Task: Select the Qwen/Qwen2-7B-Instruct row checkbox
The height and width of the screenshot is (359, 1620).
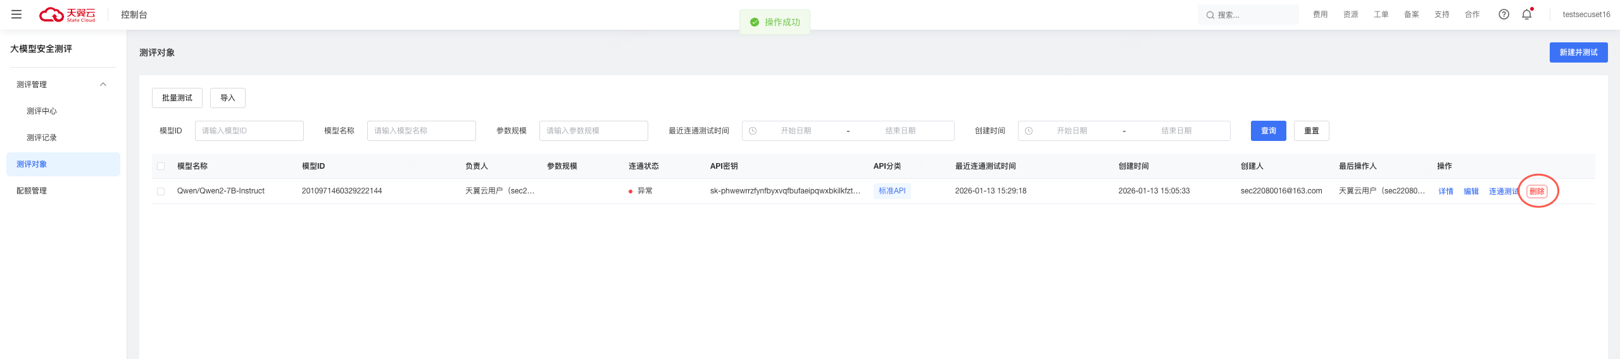Action: [x=161, y=192]
